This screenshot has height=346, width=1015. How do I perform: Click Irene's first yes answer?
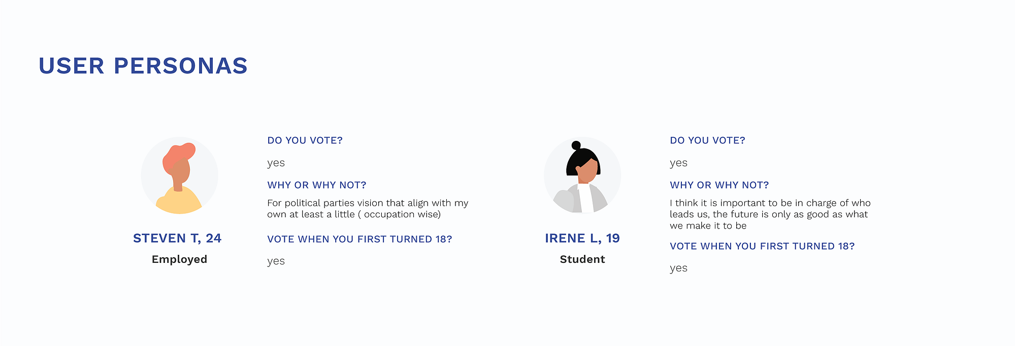[678, 163]
